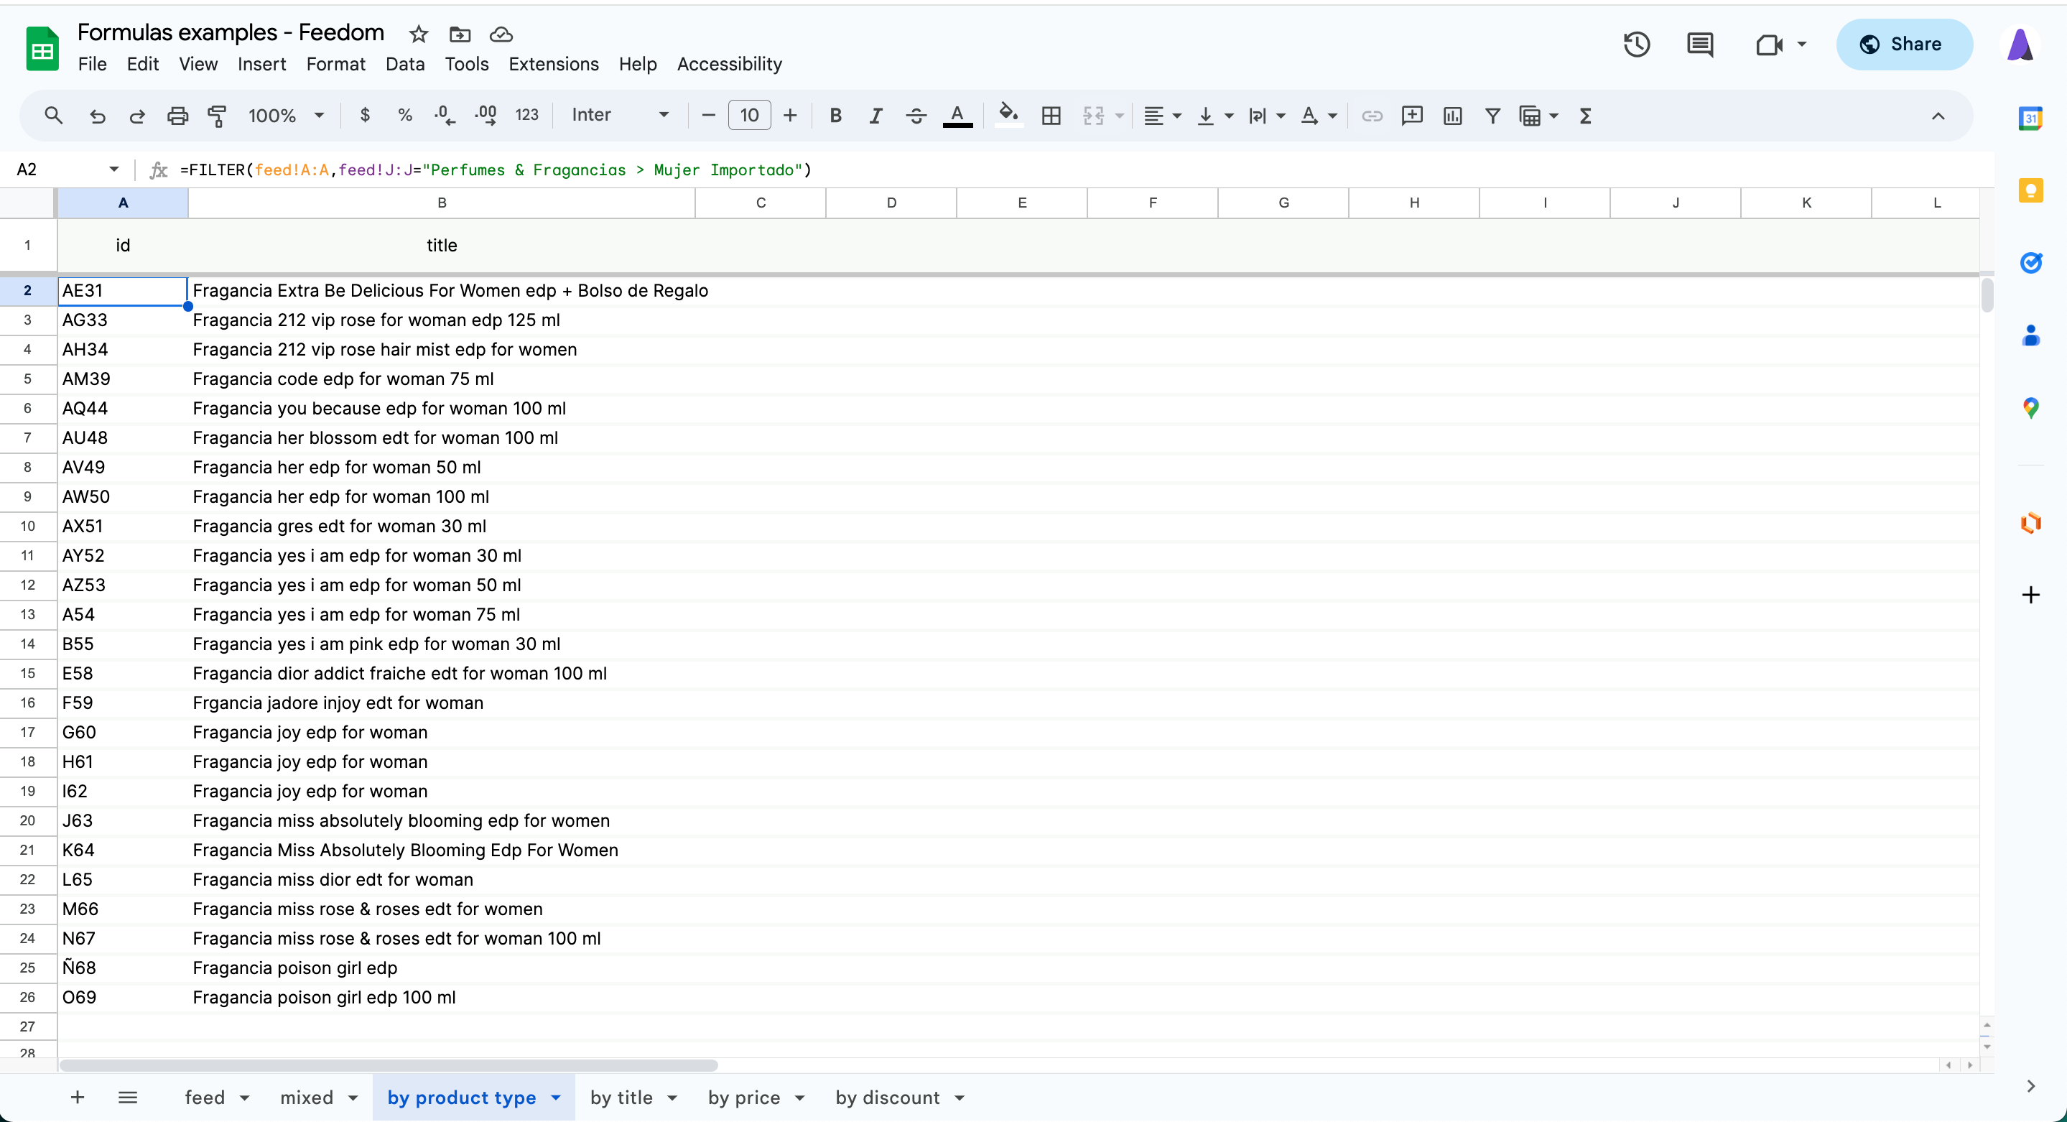Insert a chart
This screenshot has height=1122, width=2067.
tap(1452, 116)
